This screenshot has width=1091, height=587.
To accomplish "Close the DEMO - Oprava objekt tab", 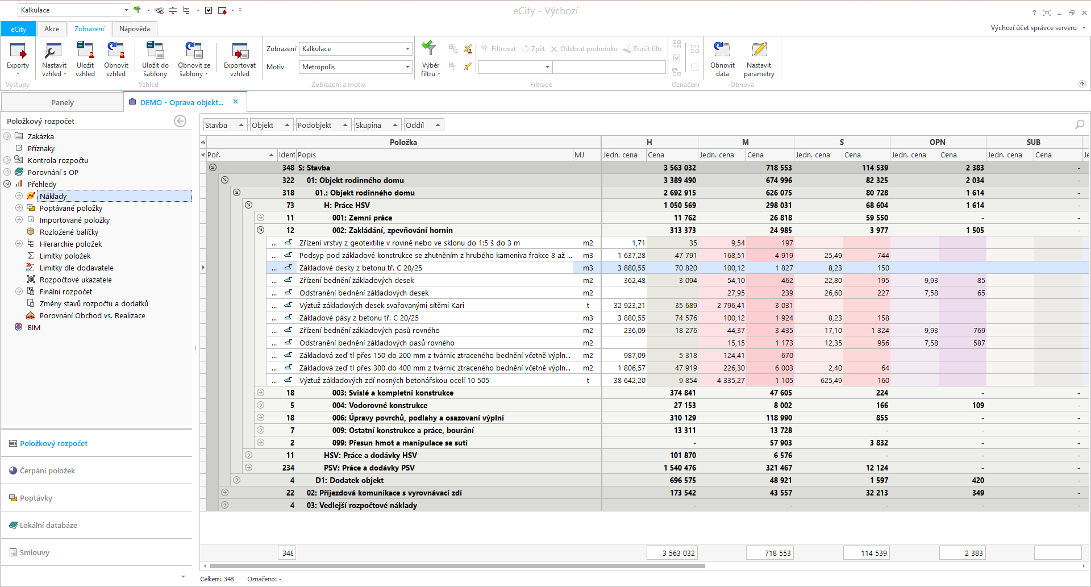I will tap(235, 102).
